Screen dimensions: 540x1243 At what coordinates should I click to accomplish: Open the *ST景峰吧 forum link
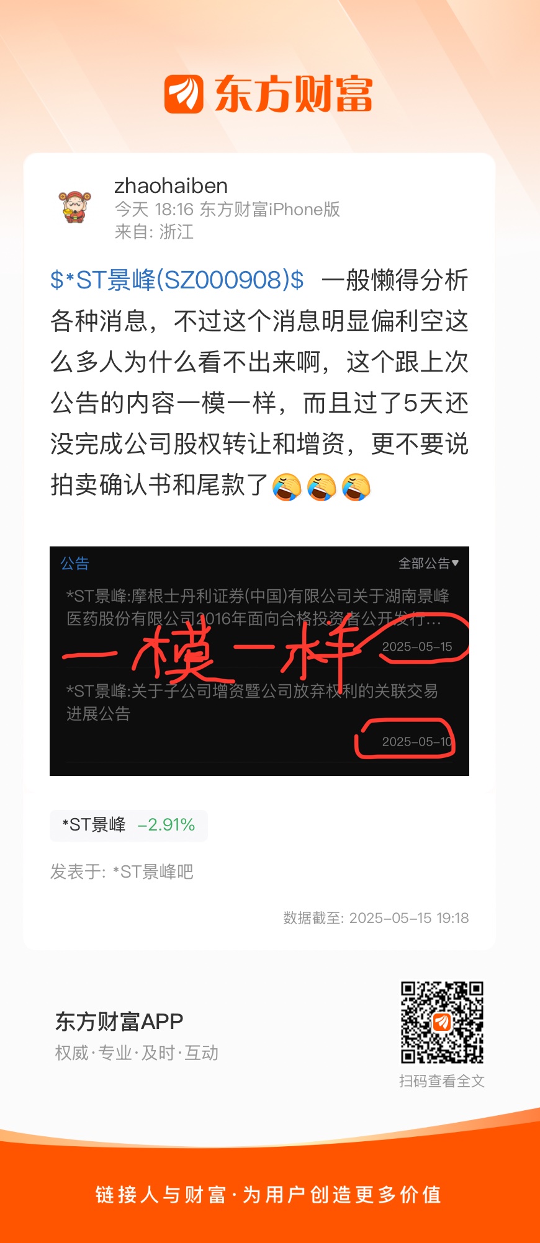tap(153, 872)
